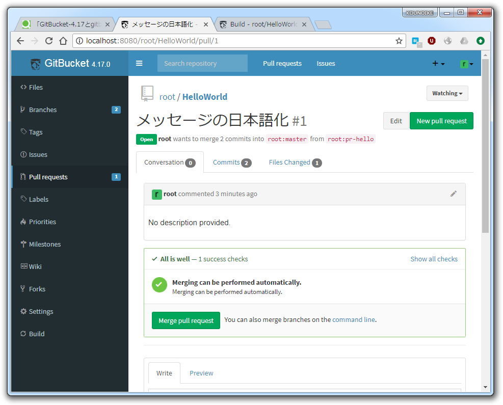Click the Merge pull request button
This screenshot has width=503, height=405.
(x=186, y=320)
